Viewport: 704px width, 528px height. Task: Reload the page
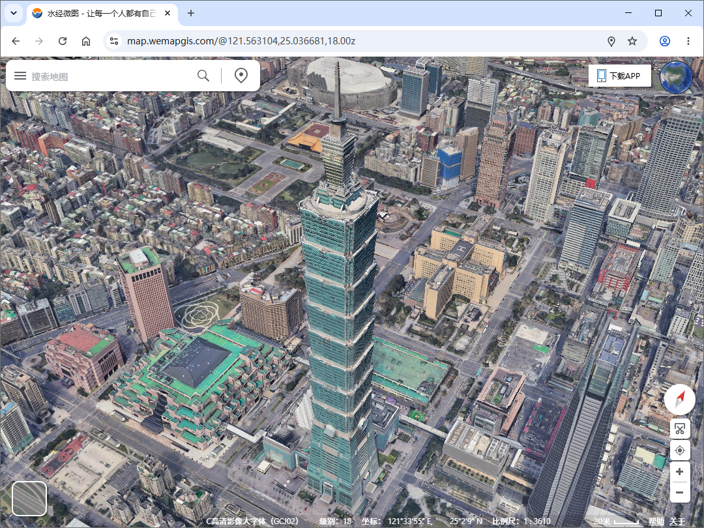click(x=63, y=41)
